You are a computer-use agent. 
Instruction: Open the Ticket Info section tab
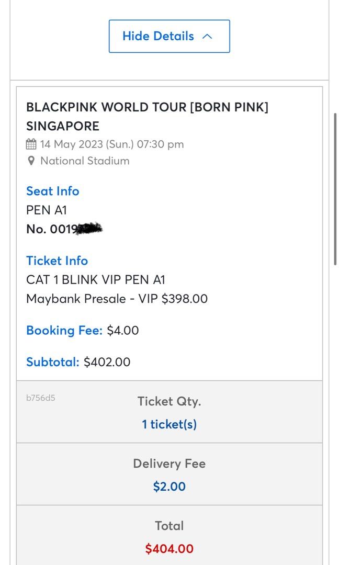(57, 261)
